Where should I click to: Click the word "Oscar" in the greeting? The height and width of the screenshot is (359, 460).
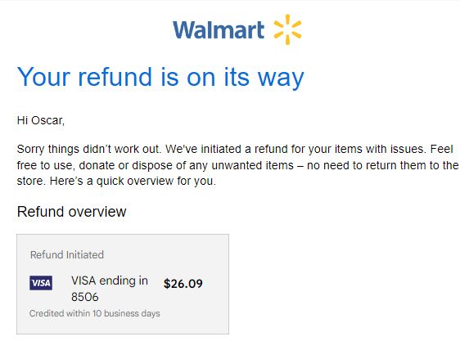pos(47,120)
